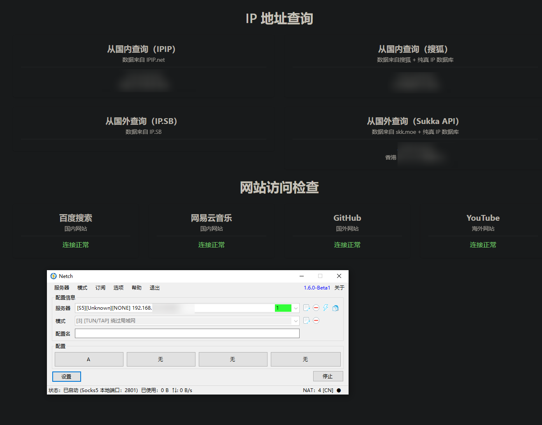Image resolution: width=542 pixels, height=425 pixels.
Task: Open the 帮助 menu
Action: point(136,287)
